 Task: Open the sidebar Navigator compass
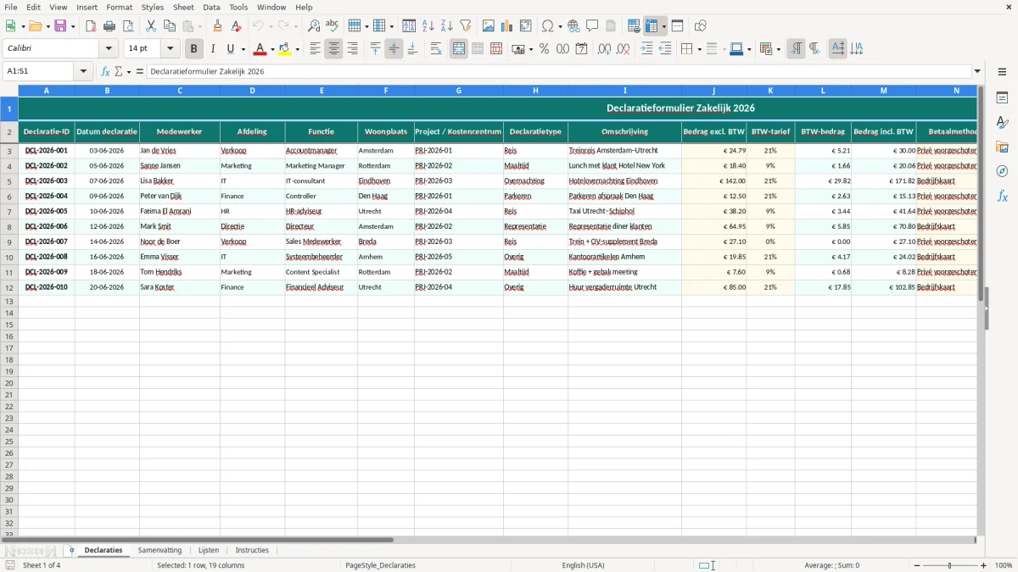[x=1002, y=171]
